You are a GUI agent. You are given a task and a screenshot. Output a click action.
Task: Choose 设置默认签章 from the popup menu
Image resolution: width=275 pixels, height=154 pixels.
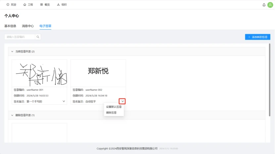pyautogui.click(x=114, y=107)
